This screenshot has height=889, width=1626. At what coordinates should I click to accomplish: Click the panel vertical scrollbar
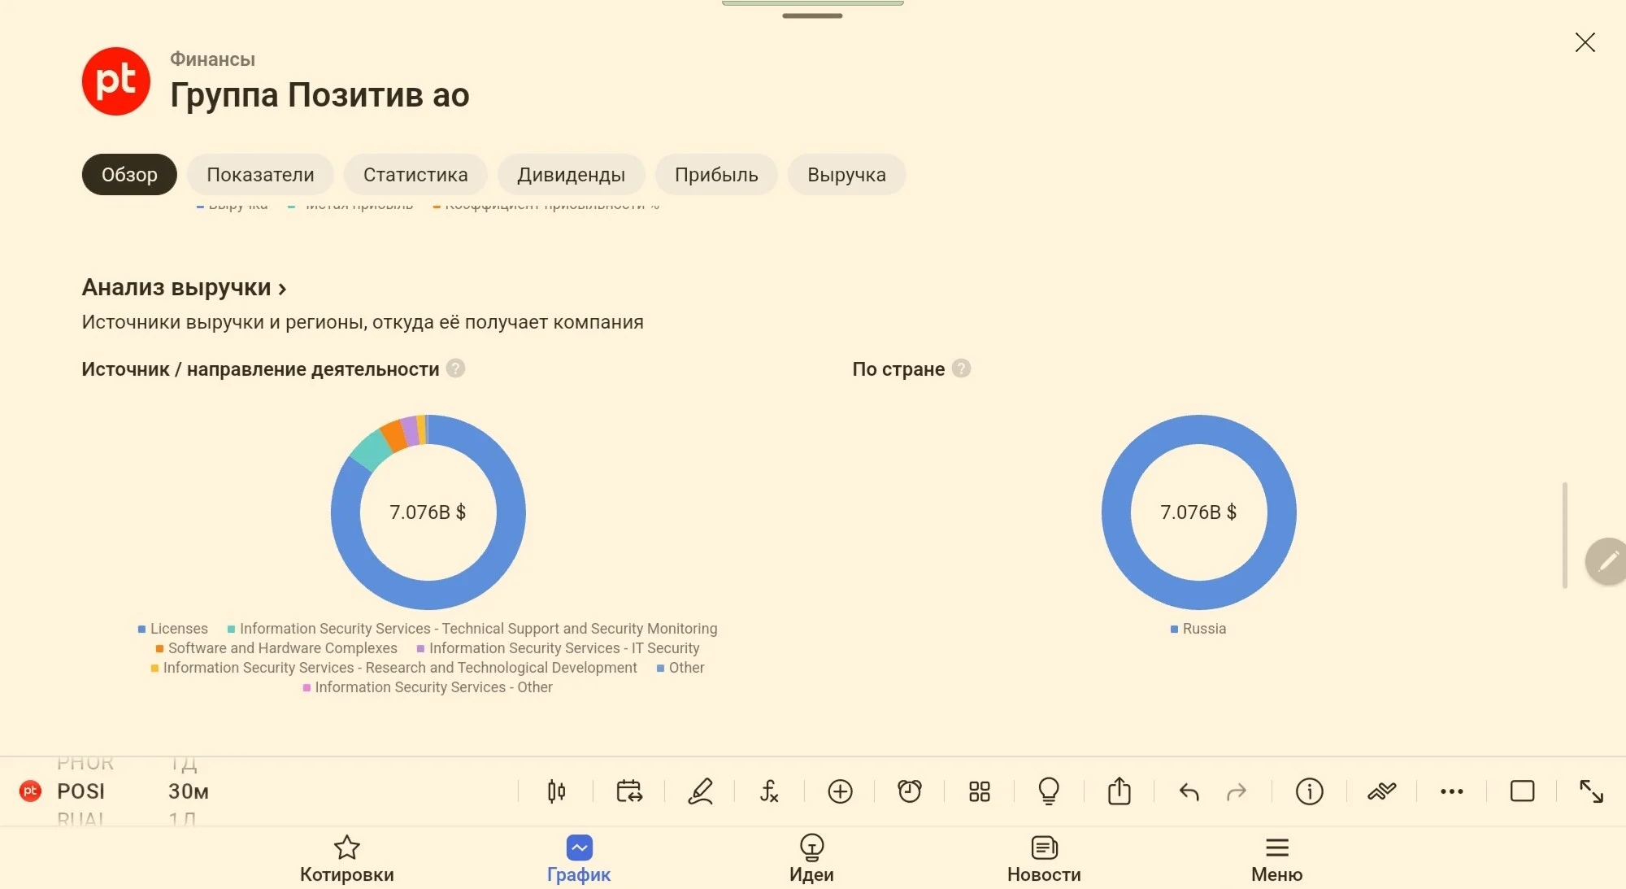1565,535
